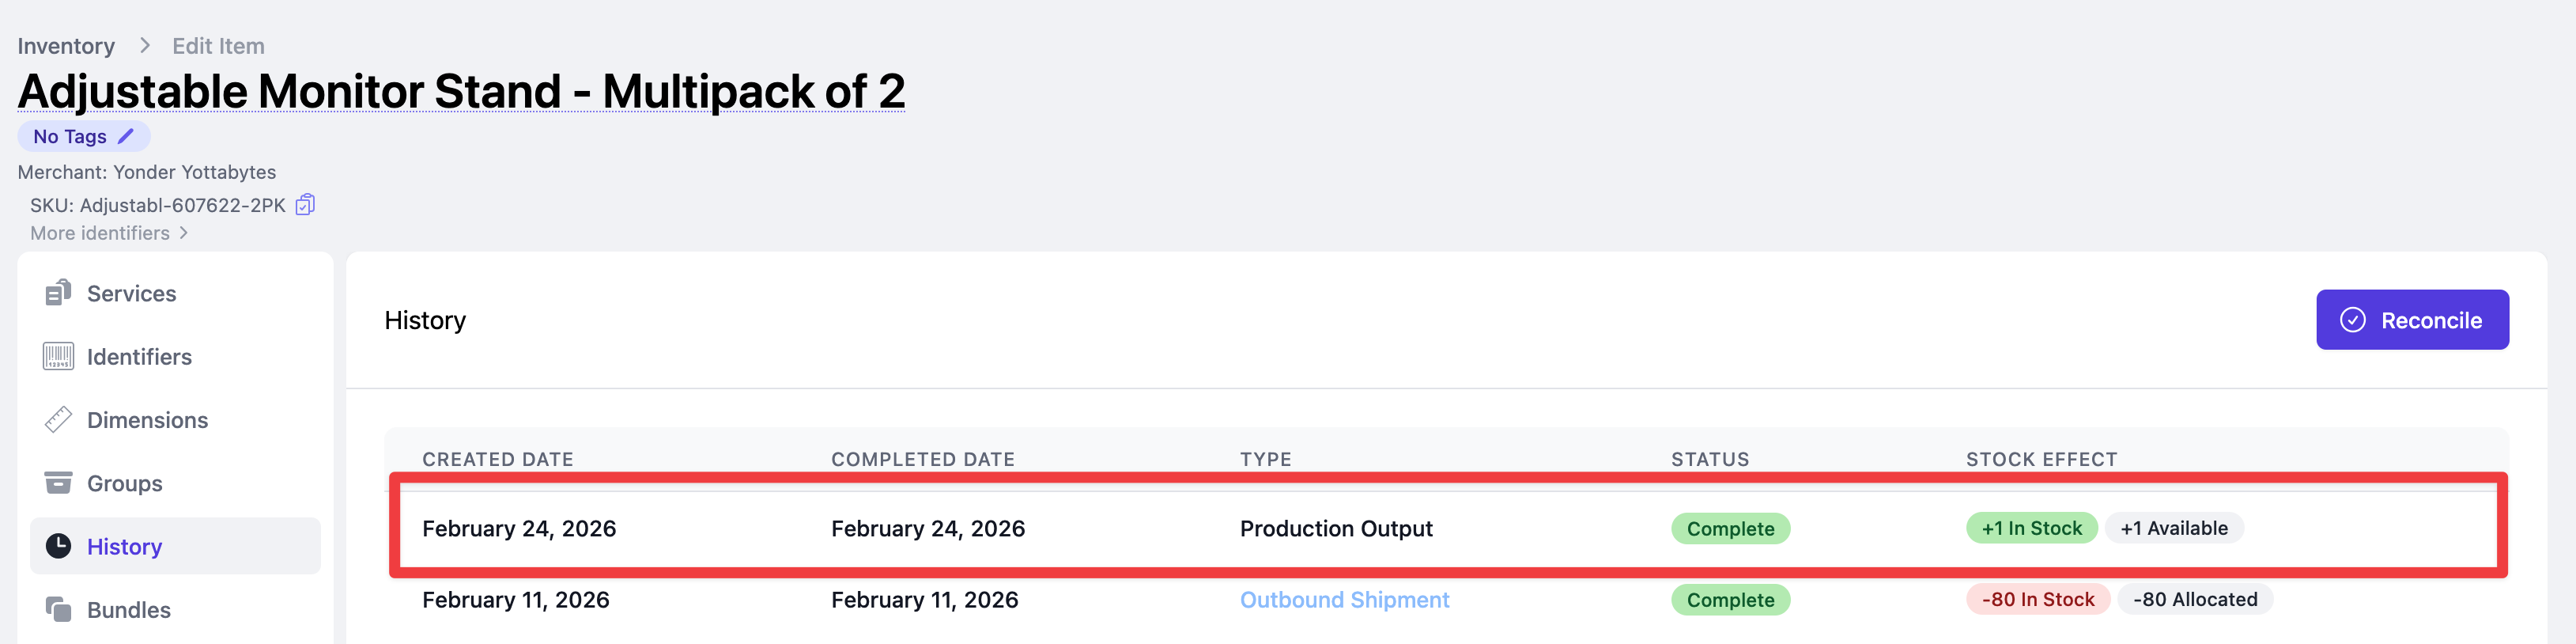Switch to the Bundles section

pyautogui.click(x=128, y=610)
